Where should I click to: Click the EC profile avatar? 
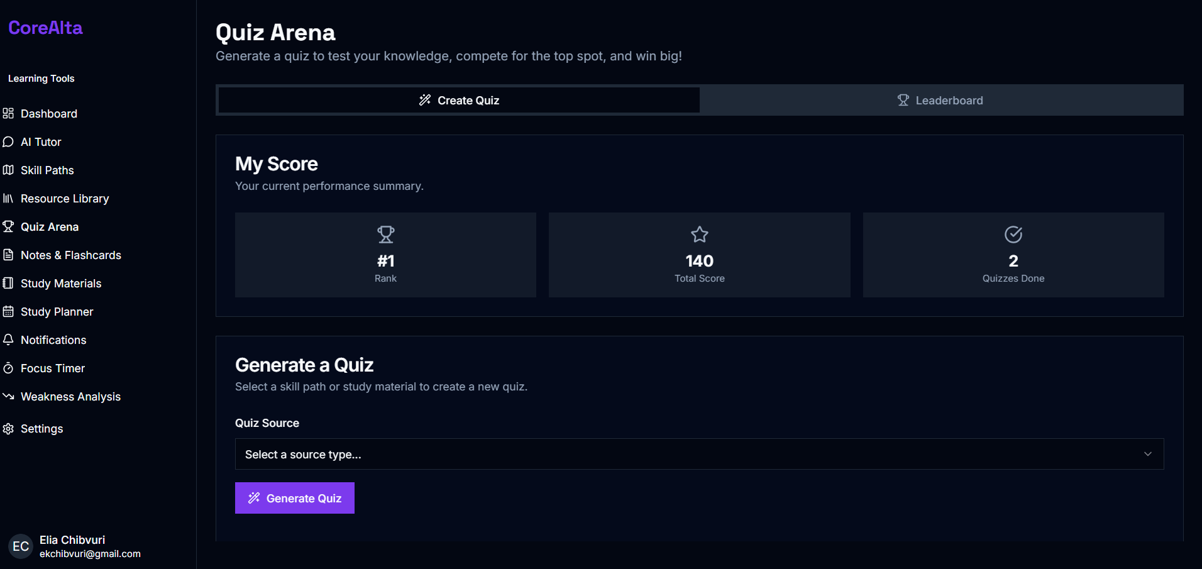tap(20, 546)
